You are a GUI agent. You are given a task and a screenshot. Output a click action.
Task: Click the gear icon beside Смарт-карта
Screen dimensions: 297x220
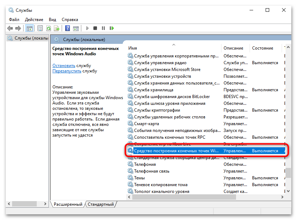tap(130, 123)
